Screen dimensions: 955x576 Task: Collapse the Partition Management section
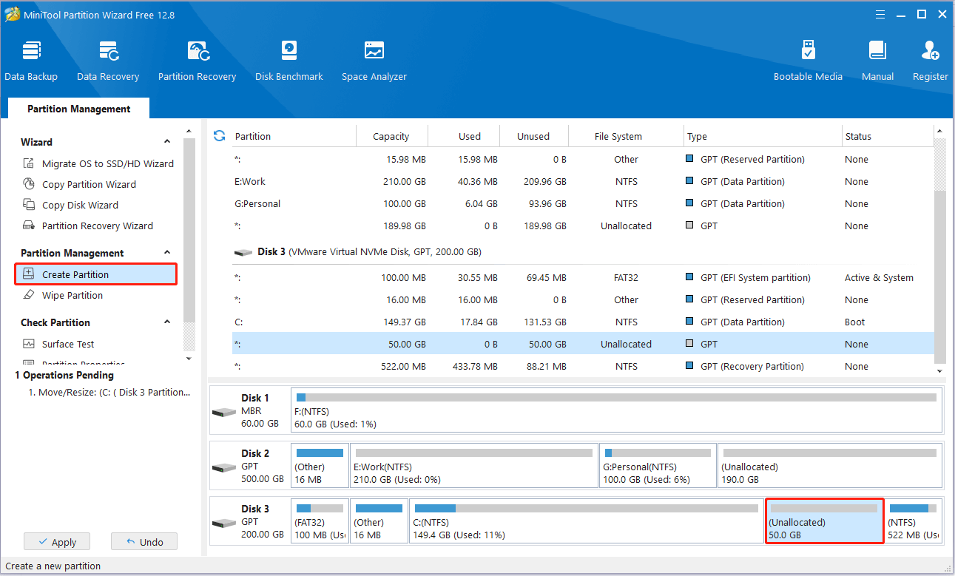click(167, 252)
